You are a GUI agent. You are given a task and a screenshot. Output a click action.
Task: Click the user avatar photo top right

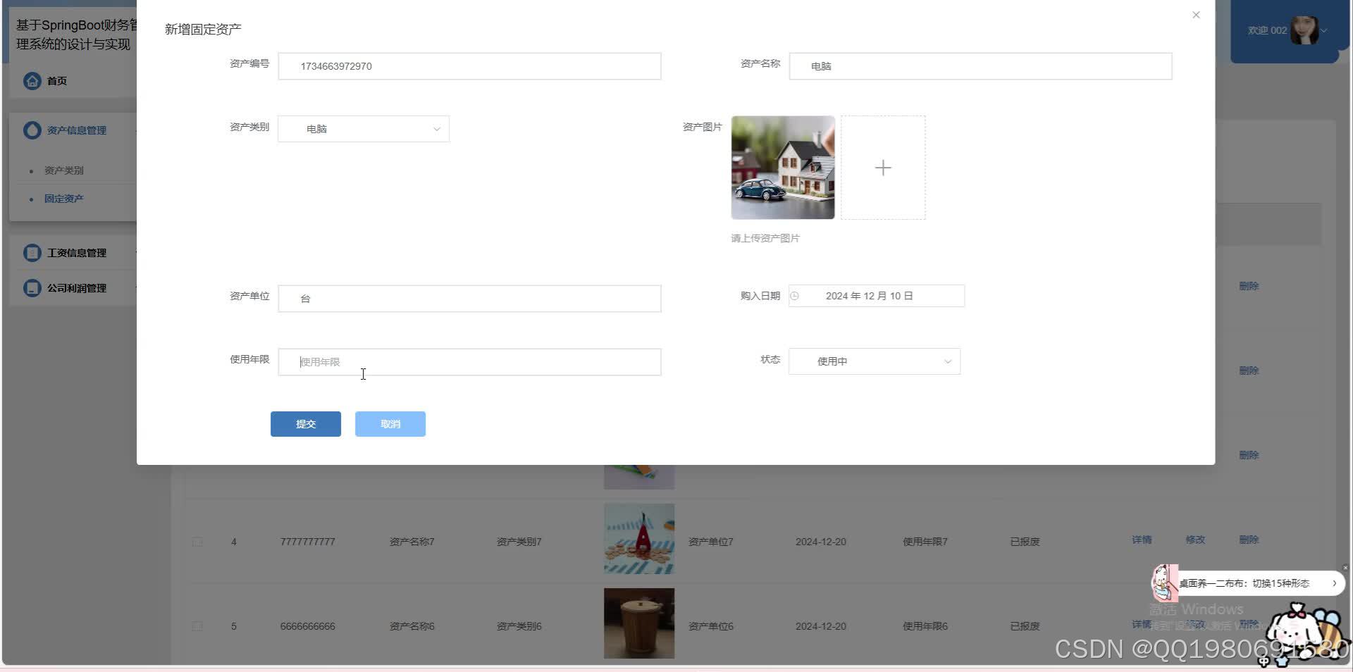(1308, 30)
